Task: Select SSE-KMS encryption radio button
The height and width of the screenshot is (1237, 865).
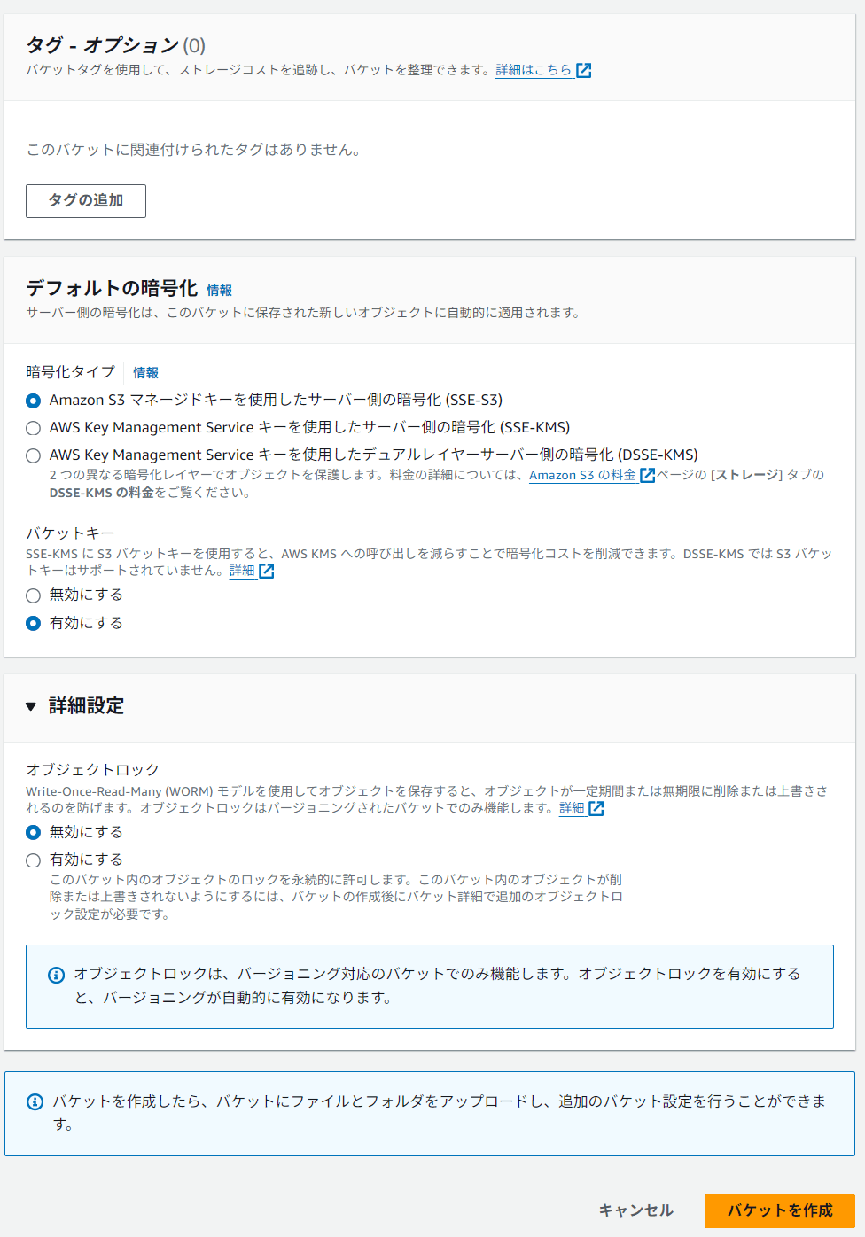Action: click(x=34, y=428)
